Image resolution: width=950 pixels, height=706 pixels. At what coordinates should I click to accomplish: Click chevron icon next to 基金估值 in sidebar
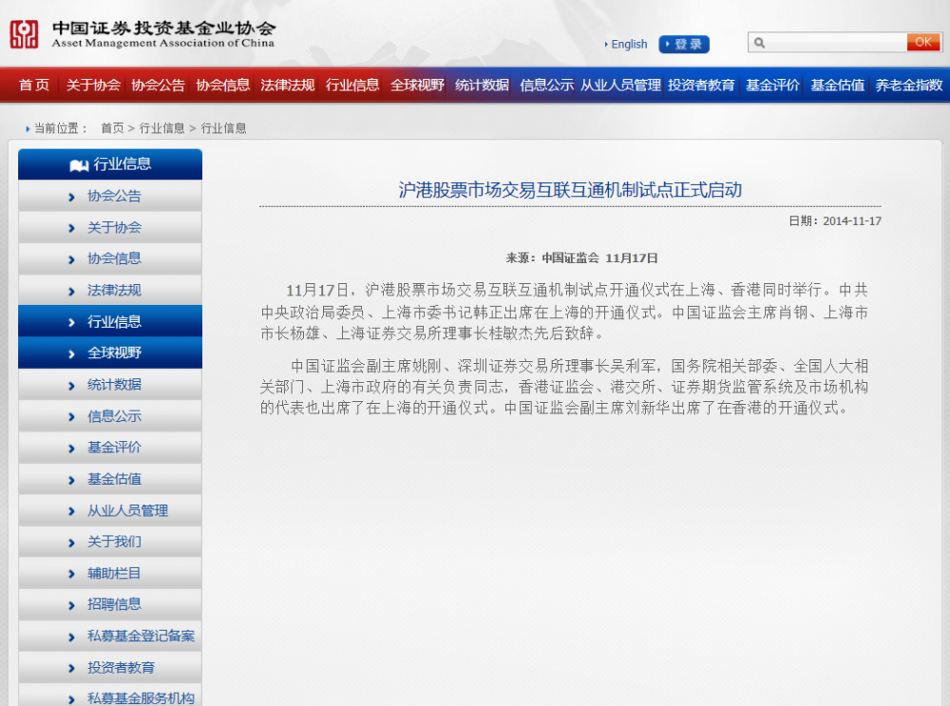point(71,480)
